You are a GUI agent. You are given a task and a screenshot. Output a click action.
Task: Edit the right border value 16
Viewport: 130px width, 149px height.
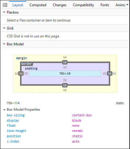coord(110,73)
